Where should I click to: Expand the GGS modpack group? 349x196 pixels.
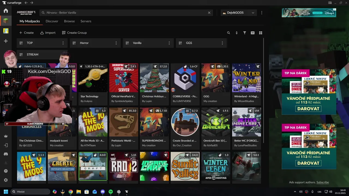point(201,43)
